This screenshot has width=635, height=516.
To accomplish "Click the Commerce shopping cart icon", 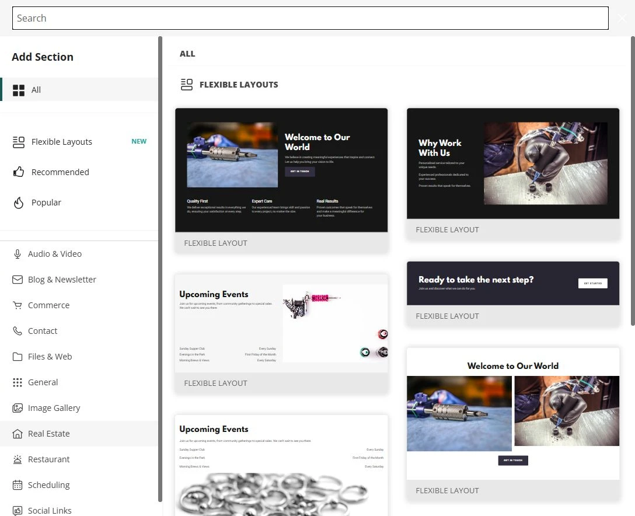I will point(18,305).
